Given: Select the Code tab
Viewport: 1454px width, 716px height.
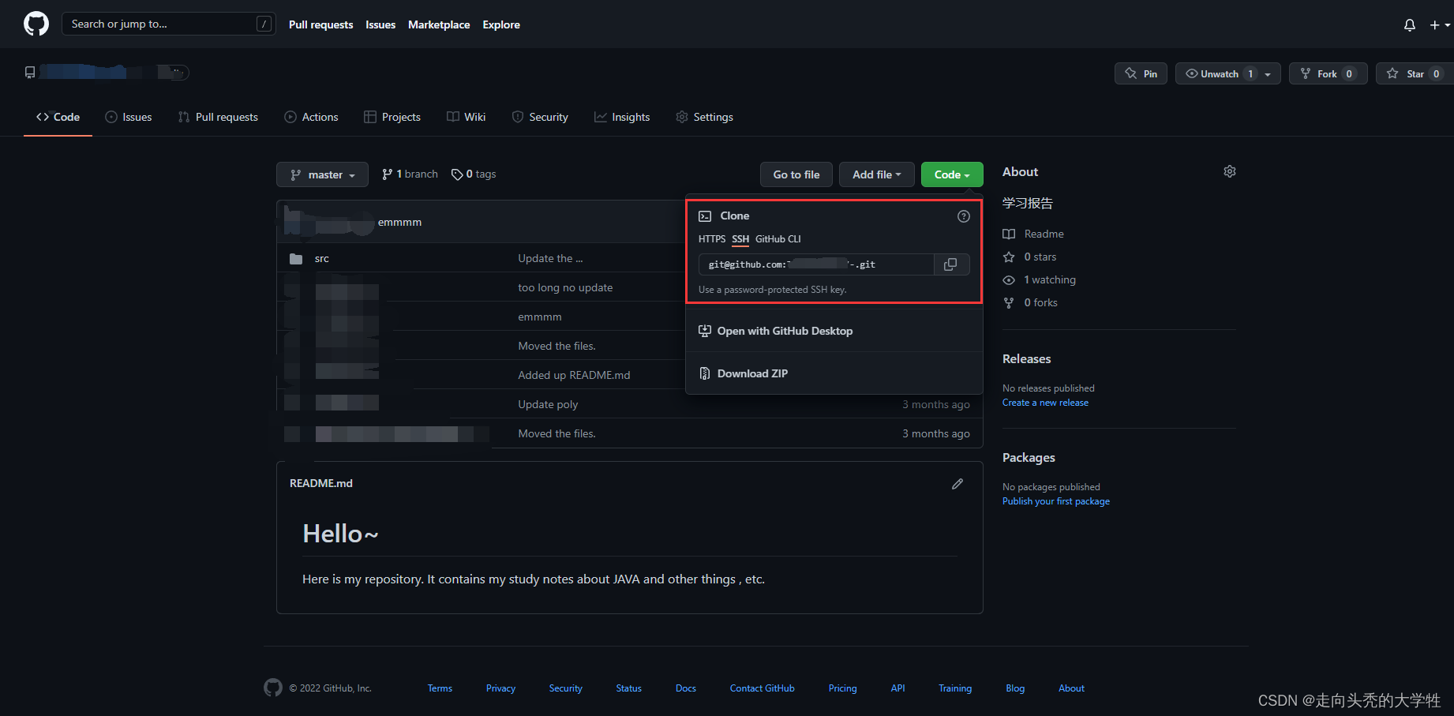Looking at the screenshot, I should 58,117.
